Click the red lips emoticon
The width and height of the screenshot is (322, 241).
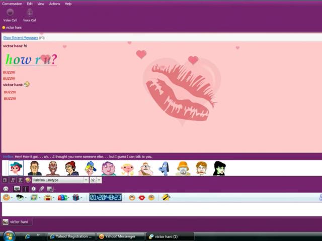tap(141, 197)
